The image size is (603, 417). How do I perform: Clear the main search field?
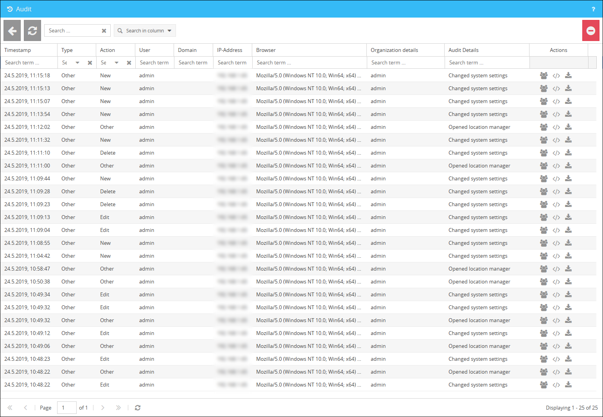104,31
